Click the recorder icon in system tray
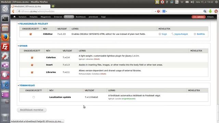This screenshot has height=123, width=219. [x=162, y=2]
